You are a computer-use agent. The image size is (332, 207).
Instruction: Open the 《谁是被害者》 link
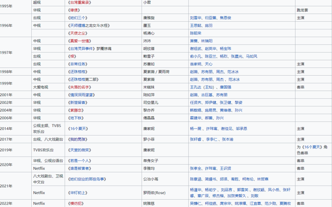pos(79,169)
